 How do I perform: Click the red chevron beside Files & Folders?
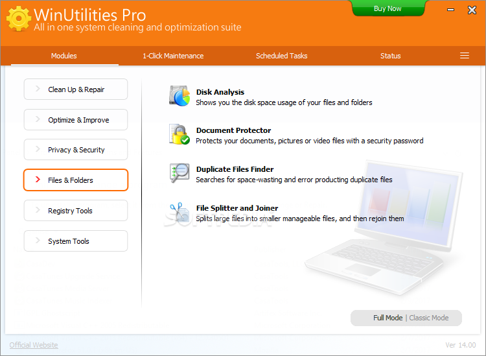point(38,179)
